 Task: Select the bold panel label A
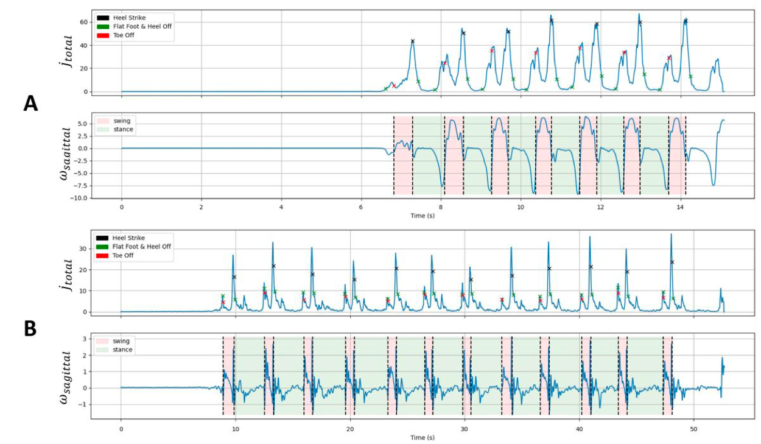pyautogui.click(x=30, y=104)
